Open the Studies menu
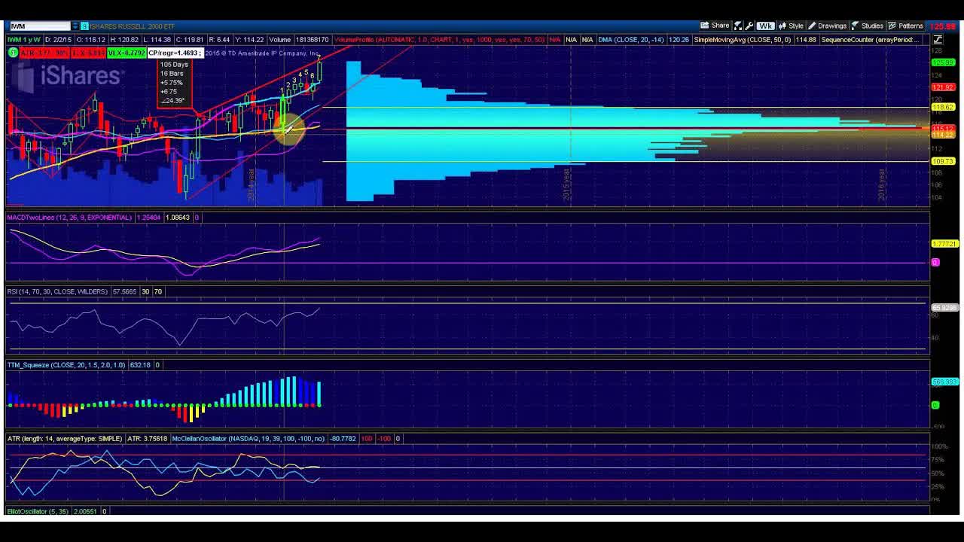The image size is (964, 542). coord(868,26)
